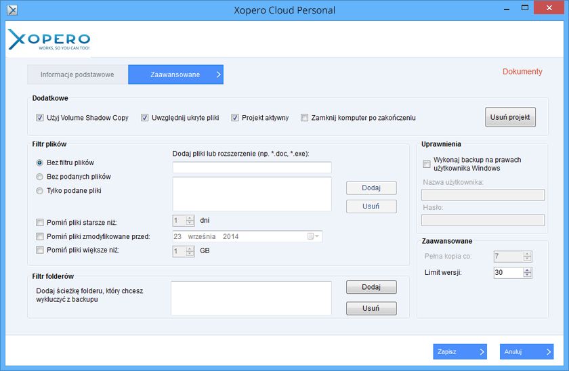This screenshot has width=569, height=371.
Task: Toggle Użyj Volume Shadow Copy checkbox
Action: tap(40, 118)
